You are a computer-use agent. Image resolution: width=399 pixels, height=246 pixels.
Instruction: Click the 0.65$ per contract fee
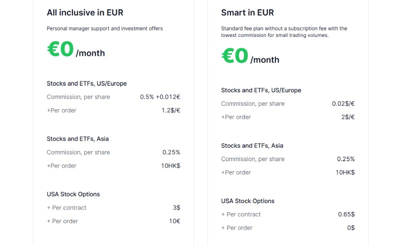tap(346, 214)
